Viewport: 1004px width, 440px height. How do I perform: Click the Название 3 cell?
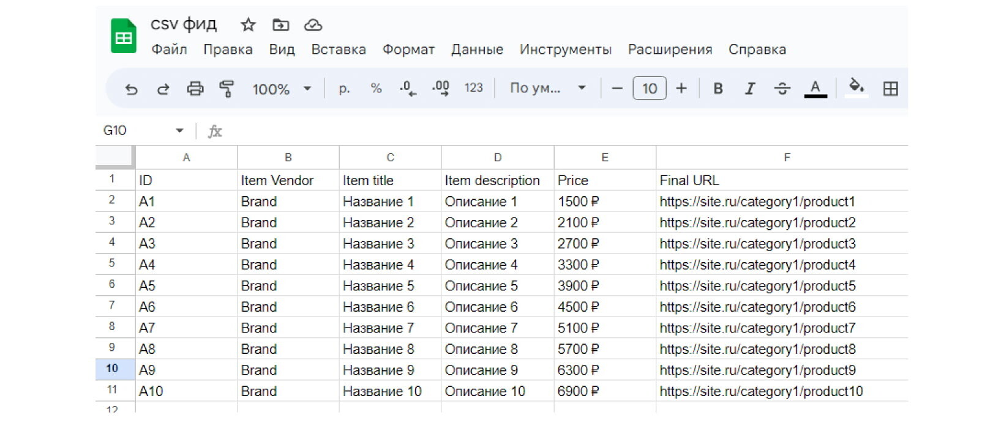[390, 243]
